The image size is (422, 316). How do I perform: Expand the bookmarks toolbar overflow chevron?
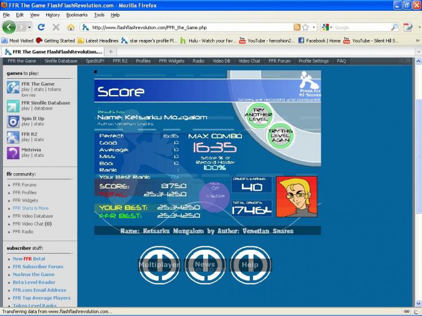click(x=417, y=40)
